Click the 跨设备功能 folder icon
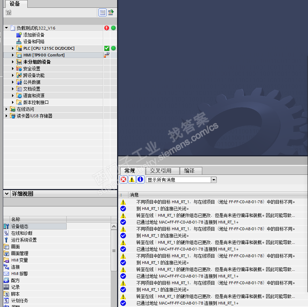This screenshot has width=308, height=307. coord(19,75)
